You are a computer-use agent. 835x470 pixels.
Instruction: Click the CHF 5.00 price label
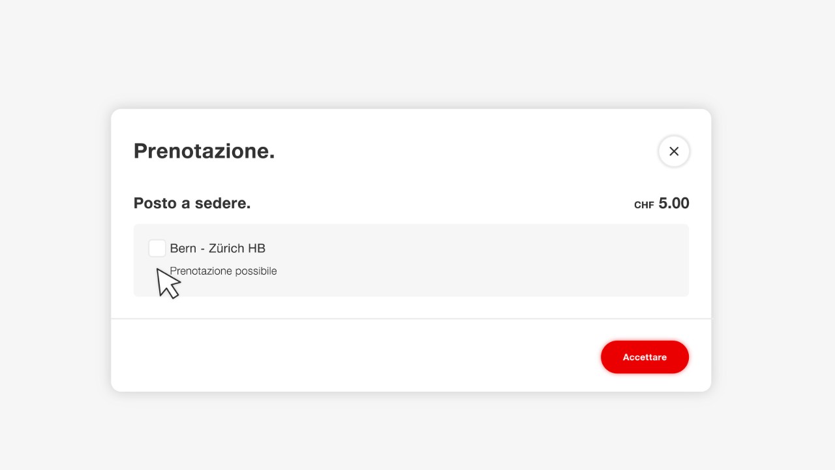click(x=661, y=203)
